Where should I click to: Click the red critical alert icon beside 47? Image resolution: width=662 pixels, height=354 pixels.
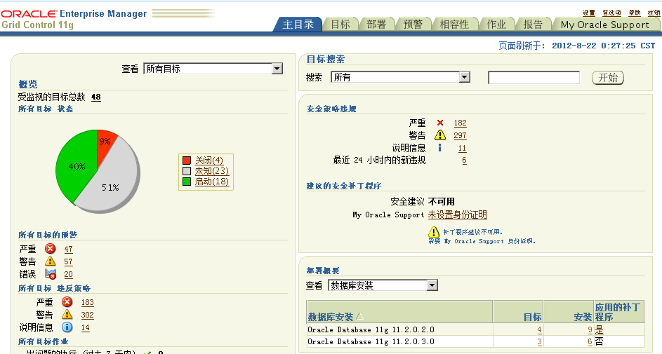[x=51, y=249]
